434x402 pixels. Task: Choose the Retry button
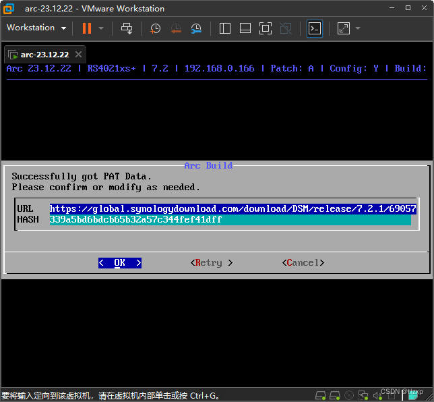pos(212,262)
